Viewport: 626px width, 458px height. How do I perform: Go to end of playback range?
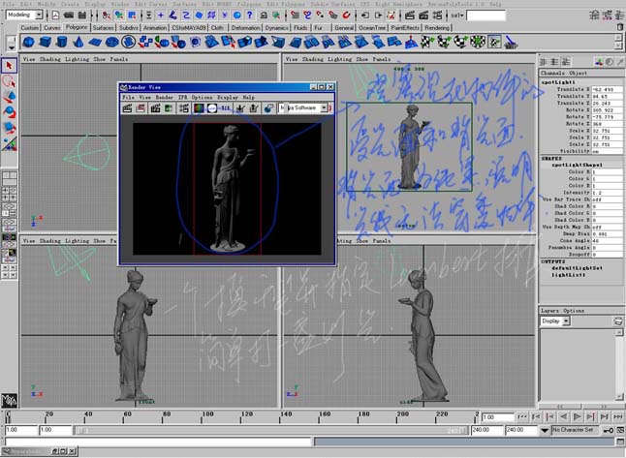(617, 417)
